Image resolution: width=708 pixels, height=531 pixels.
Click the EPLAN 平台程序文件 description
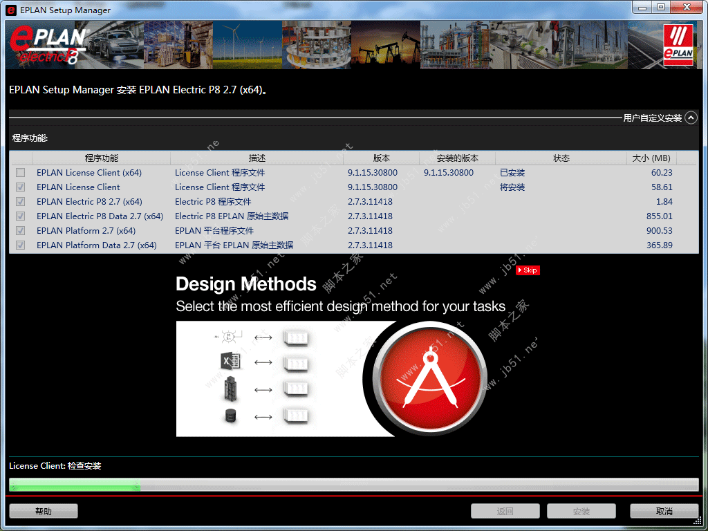(x=214, y=230)
